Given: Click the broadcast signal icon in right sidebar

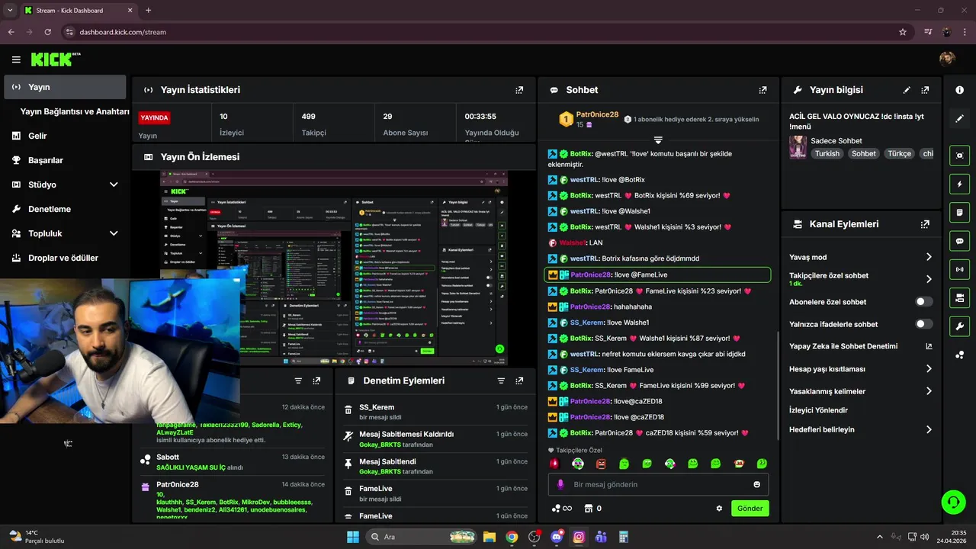Looking at the screenshot, I should click(x=959, y=269).
